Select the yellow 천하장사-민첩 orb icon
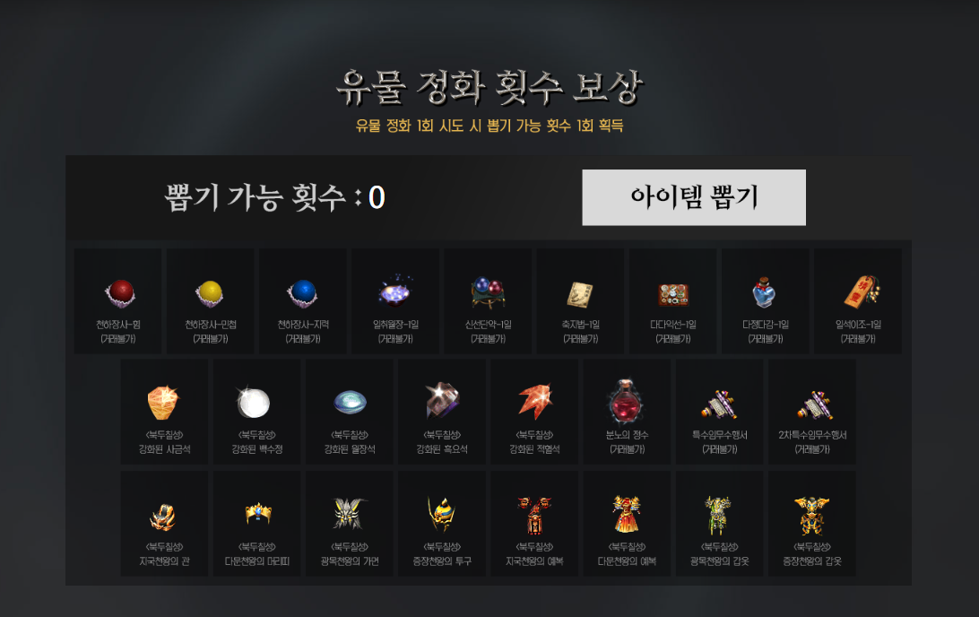This screenshot has width=979, height=617. pyautogui.click(x=210, y=293)
